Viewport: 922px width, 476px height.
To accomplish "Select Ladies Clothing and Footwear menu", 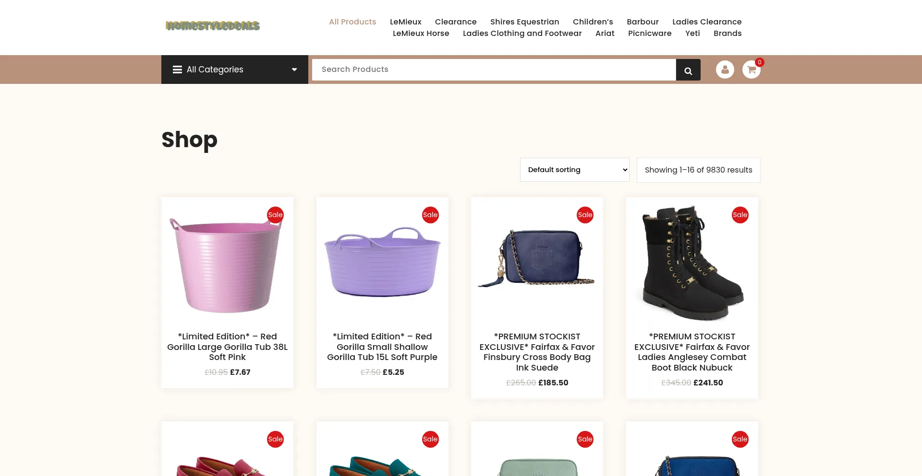I will coord(522,33).
